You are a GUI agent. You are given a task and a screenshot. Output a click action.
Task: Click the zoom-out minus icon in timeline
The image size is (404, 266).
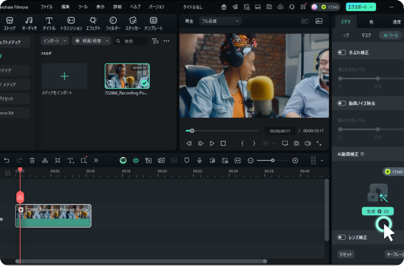[250, 161]
